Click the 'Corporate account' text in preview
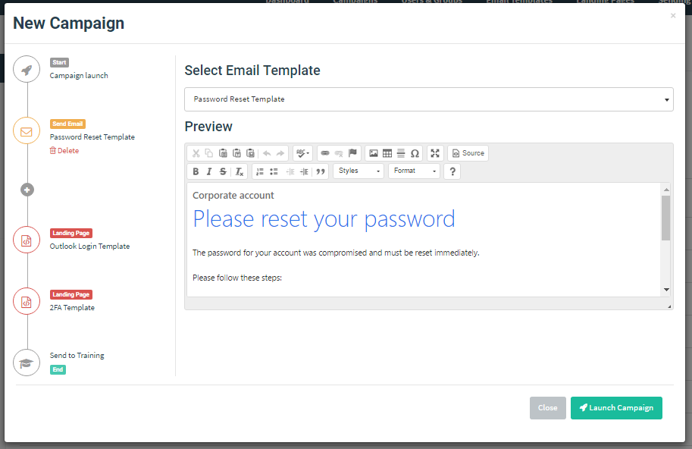This screenshot has width=692, height=449. coord(233,196)
